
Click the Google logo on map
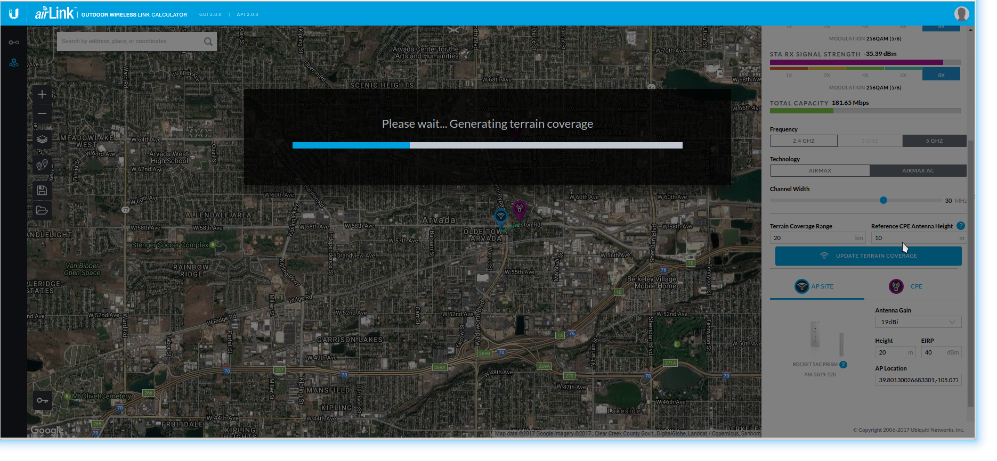tap(47, 430)
